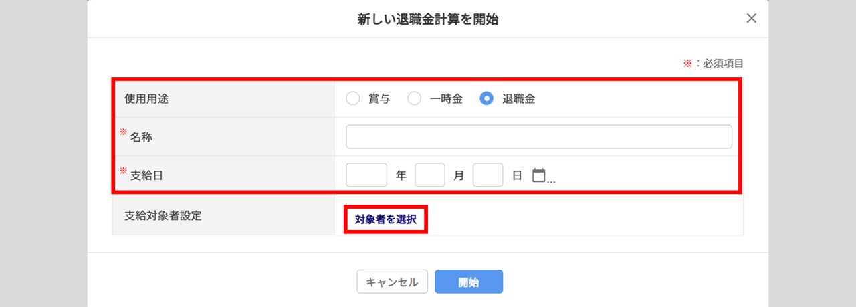Select the 退職金 radio option
The width and height of the screenshot is (856, 307).
[x=487, y=99]
